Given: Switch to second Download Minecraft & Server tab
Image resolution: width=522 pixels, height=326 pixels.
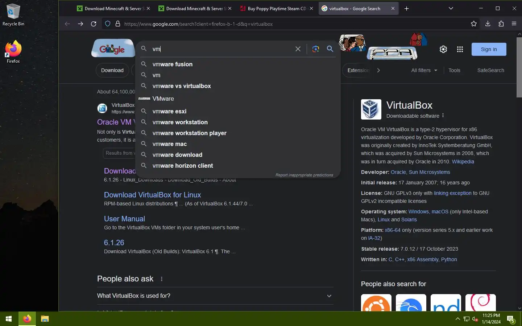Looking at the screenshot, I should 195,8.
